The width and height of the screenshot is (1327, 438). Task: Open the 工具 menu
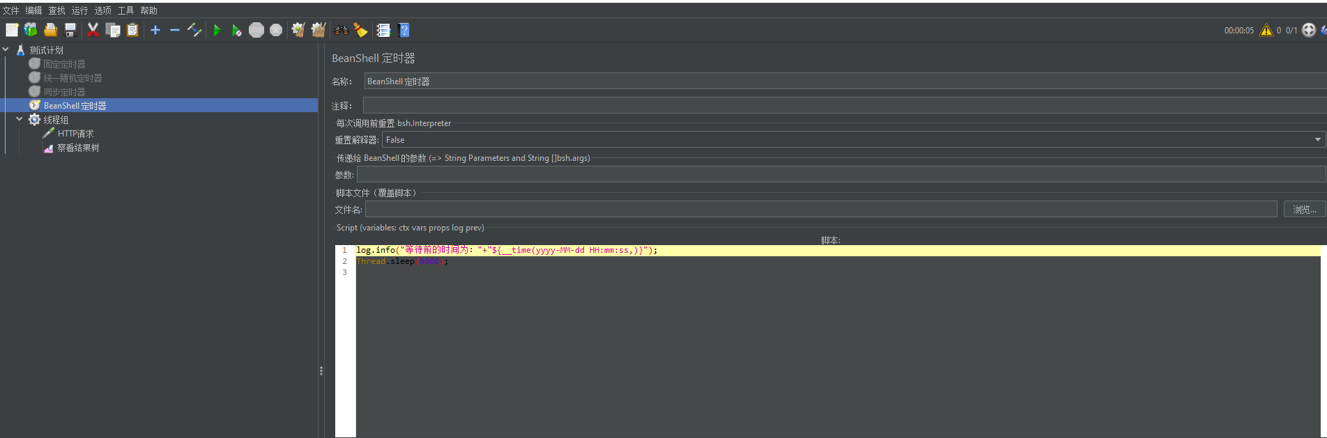126,10
